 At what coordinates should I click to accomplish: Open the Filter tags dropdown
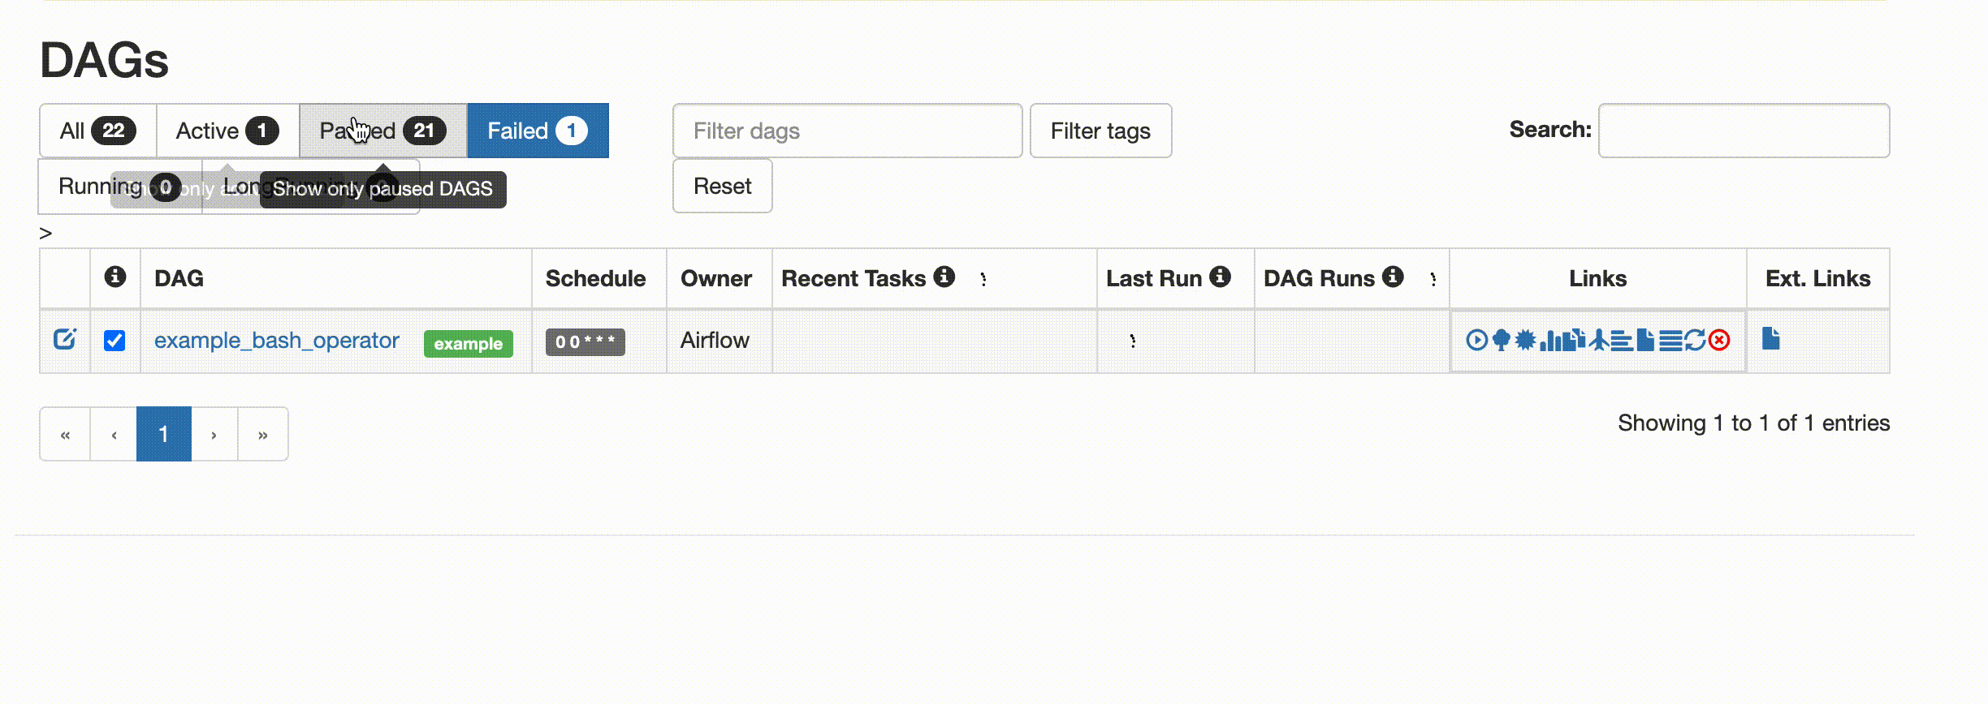[x=1100, y=131]
